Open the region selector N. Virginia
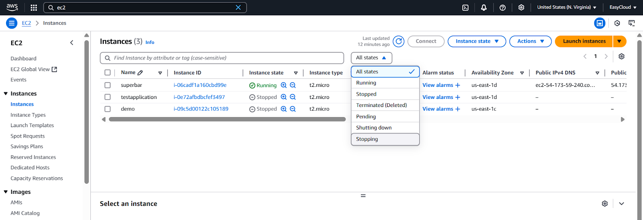This screenshot has width=643, height=220. pos(567,7)
